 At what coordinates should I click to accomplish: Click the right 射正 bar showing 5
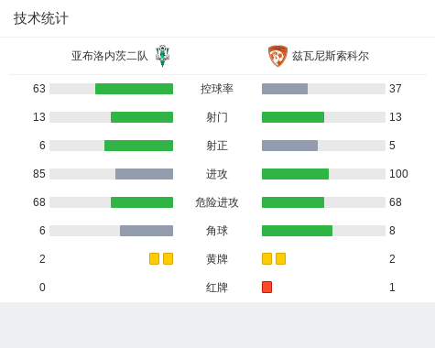pos(289,146)
